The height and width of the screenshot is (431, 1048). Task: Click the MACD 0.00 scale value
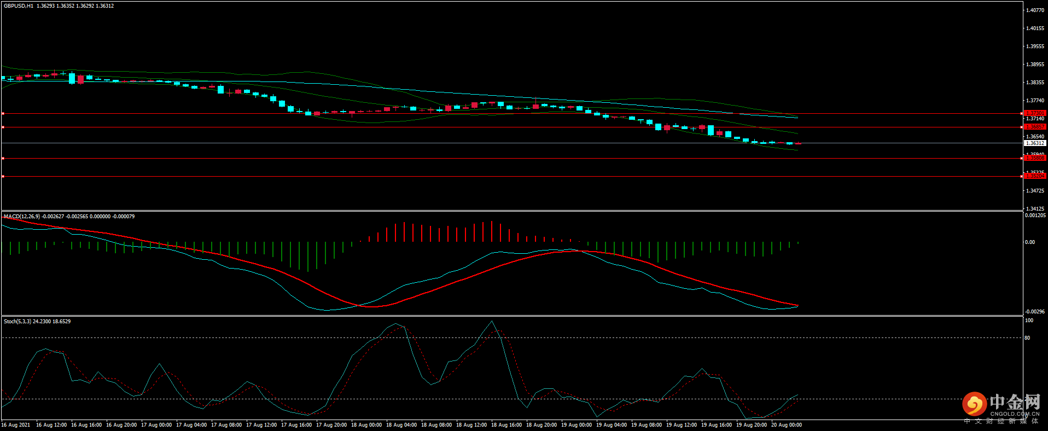pyautogui.click(x=1029, y=242)
